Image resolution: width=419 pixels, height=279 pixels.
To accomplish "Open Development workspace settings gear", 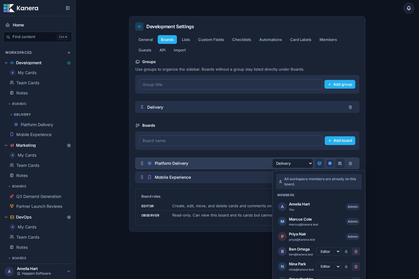I will pyautogui.click(x=69, y=63).
